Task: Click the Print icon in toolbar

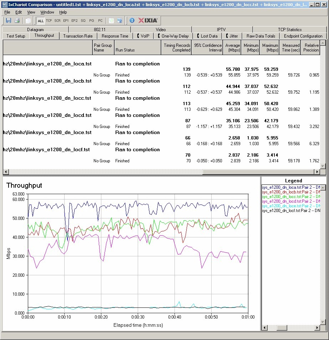Action: [x=17, y=21]
